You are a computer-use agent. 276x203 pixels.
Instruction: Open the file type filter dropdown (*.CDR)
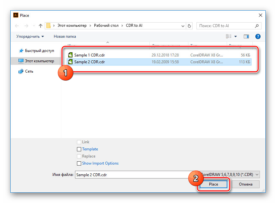pyautogui.click(x=230, y=175)
